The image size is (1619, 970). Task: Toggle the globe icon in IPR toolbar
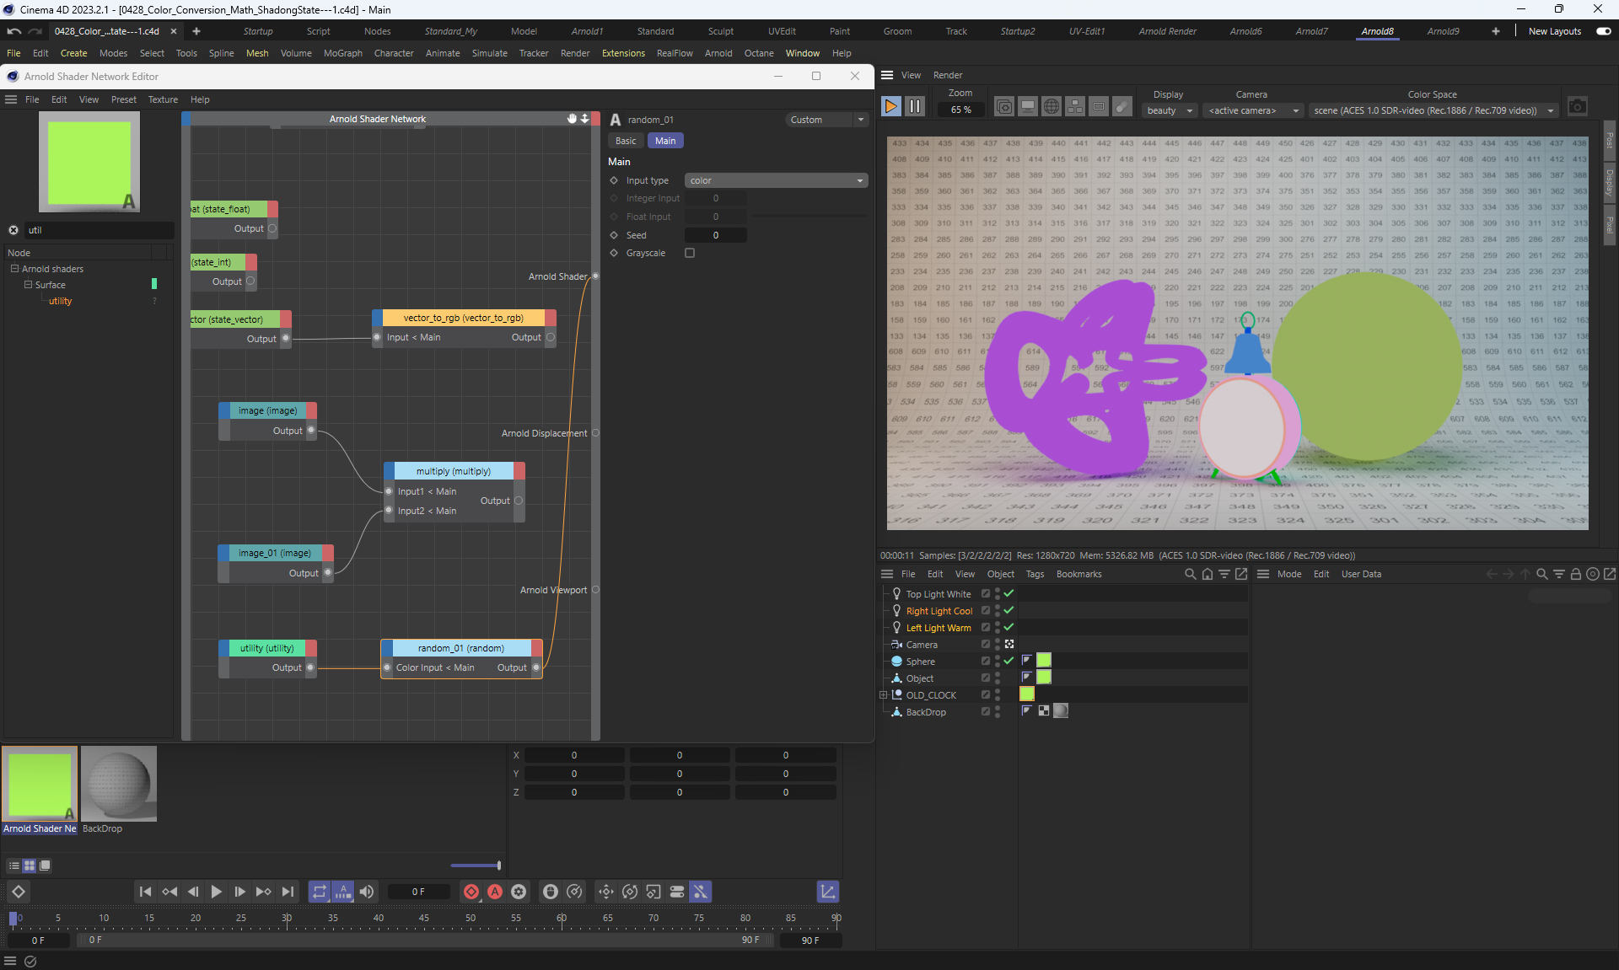click(1052, 107)
